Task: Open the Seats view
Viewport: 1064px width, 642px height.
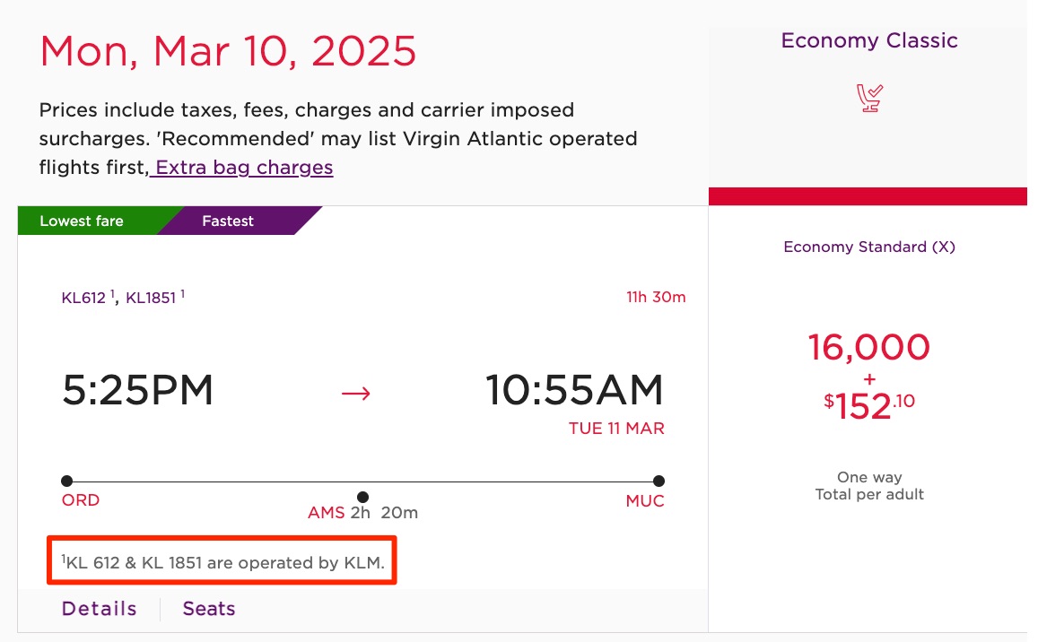Action: pyautogui.click(x=208, y=609)
